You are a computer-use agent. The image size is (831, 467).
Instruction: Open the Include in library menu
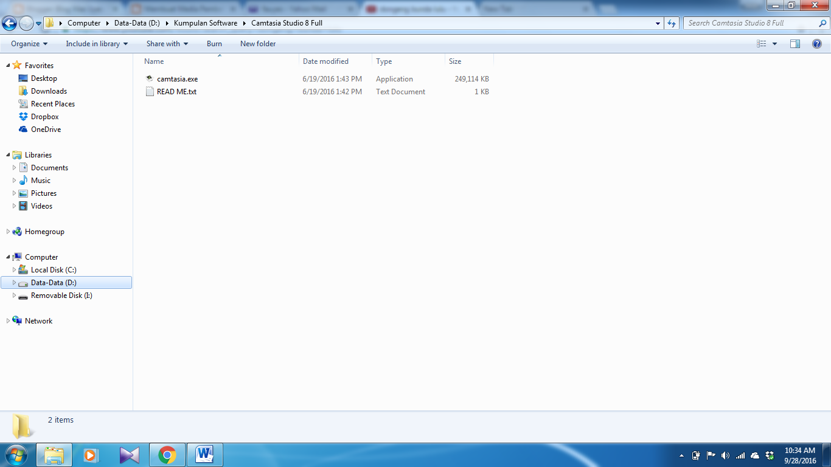97,44
